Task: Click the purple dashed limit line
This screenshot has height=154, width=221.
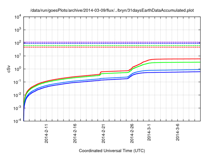Action: (x=112, y=42)
